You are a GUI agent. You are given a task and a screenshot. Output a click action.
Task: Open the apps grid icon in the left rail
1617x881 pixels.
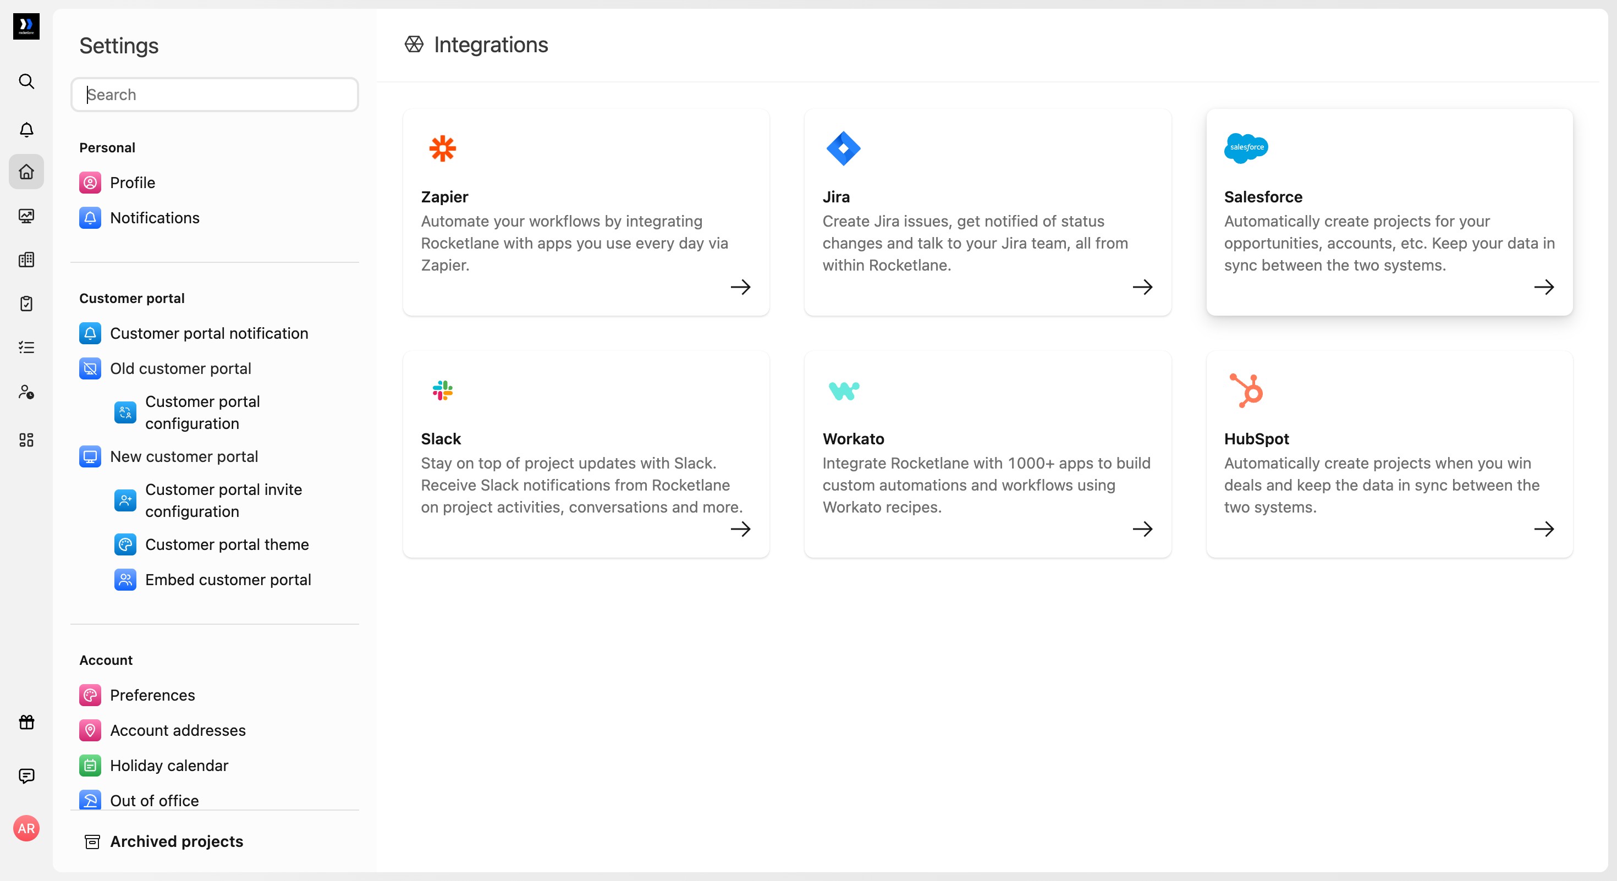[x=26, y=440]
